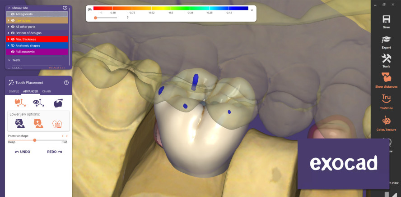Collapse the Teeth section chevron

pos(9,60)
